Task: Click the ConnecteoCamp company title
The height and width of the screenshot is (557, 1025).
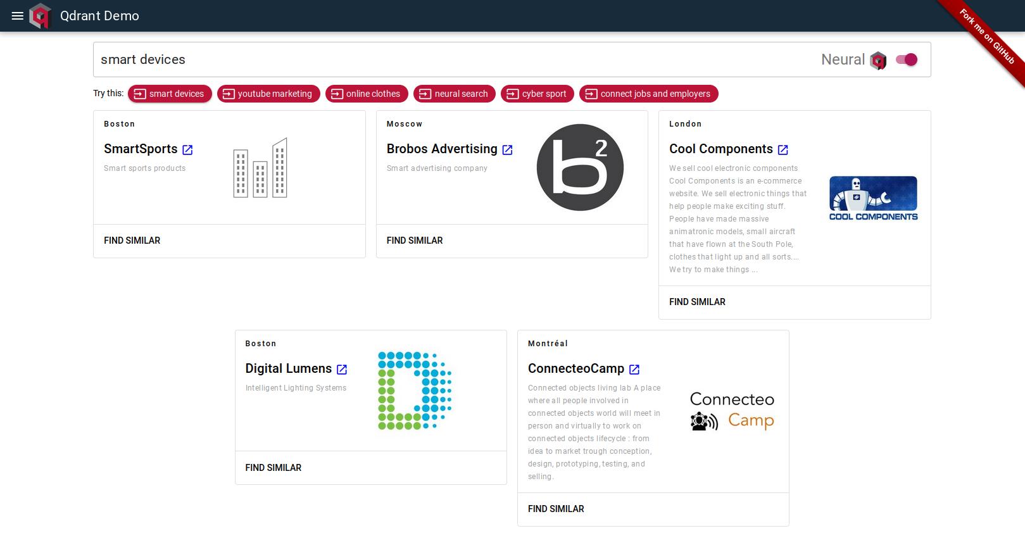Action: (576, 368)
